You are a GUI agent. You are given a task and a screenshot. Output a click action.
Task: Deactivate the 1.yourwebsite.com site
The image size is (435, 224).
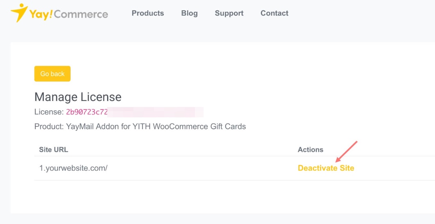tap(326, 168)
